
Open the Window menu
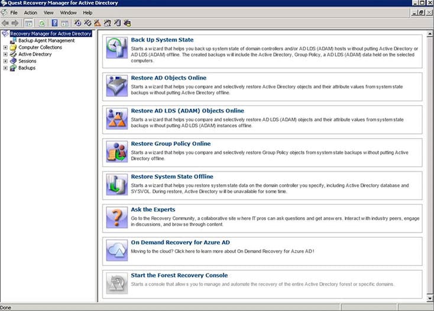(x=68, y=13)
